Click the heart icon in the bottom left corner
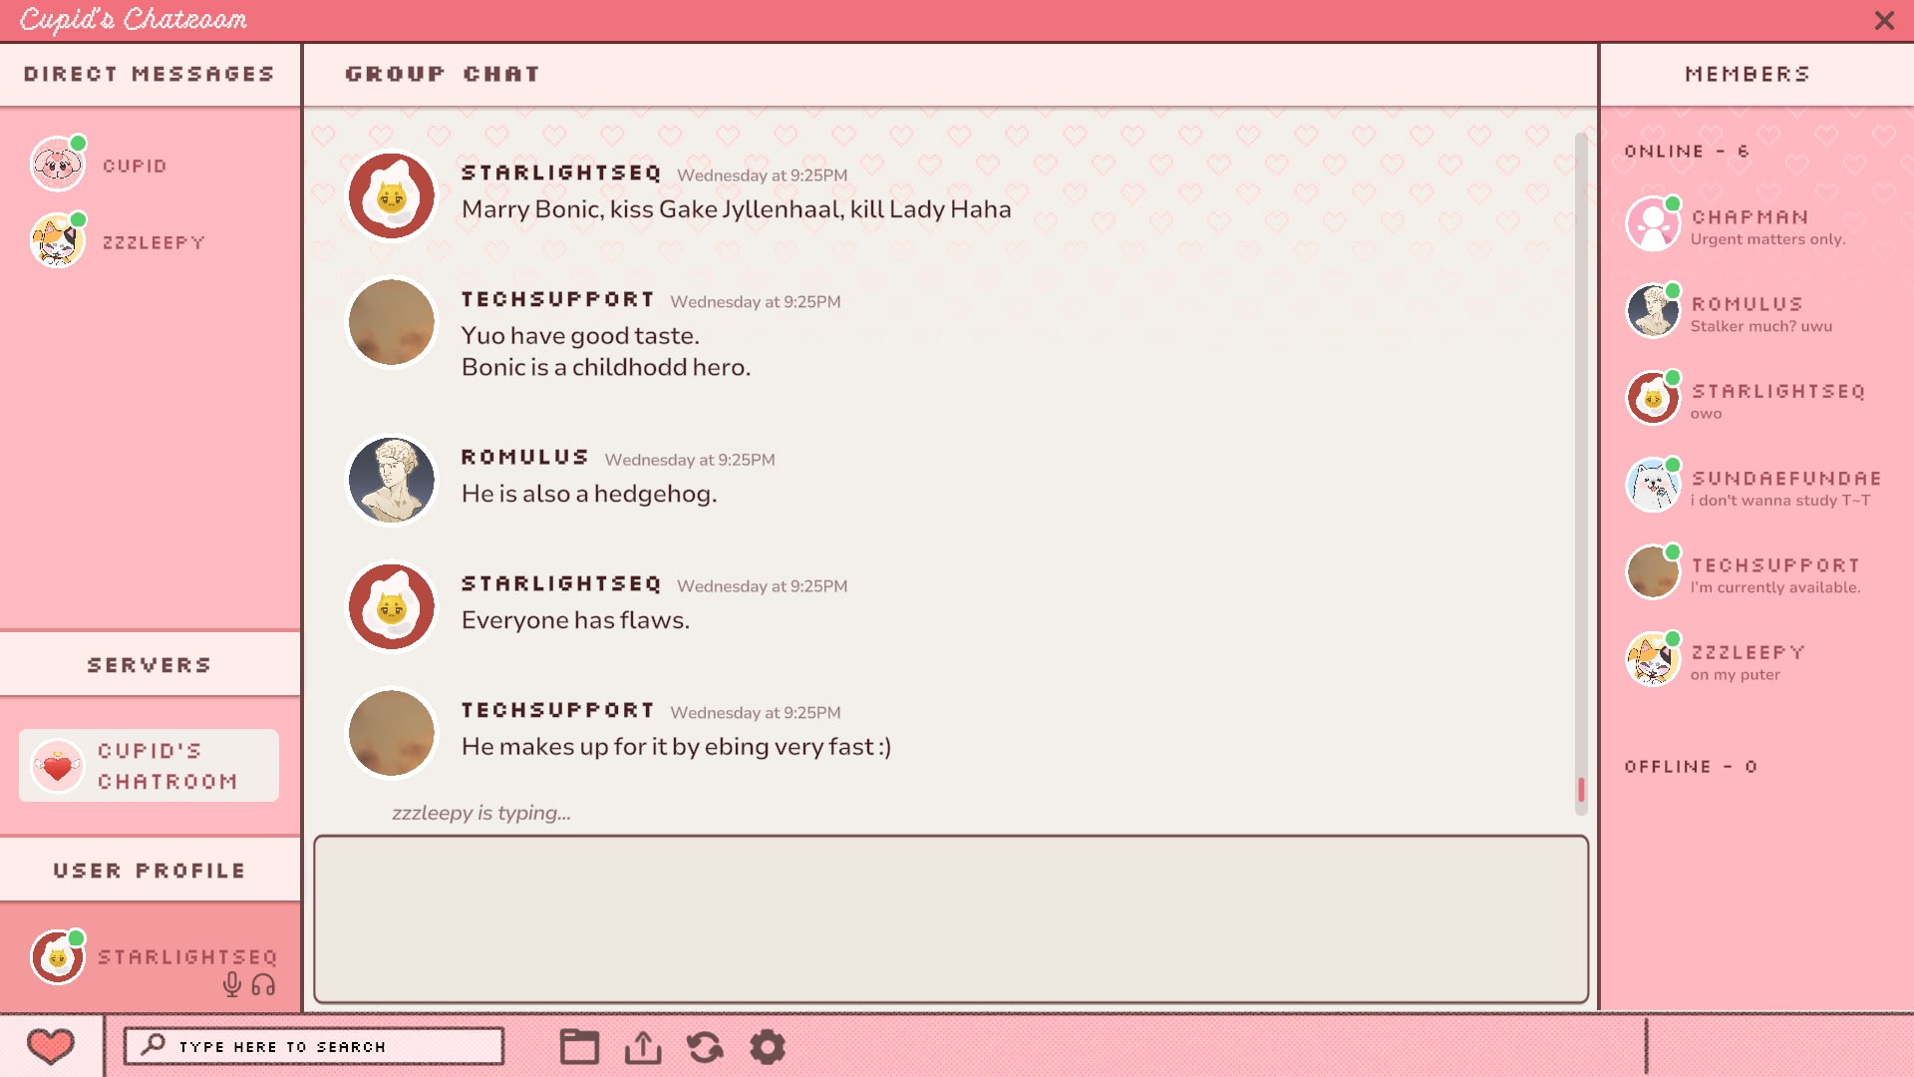The image size is (1914, 1077). click(49, 1046)
